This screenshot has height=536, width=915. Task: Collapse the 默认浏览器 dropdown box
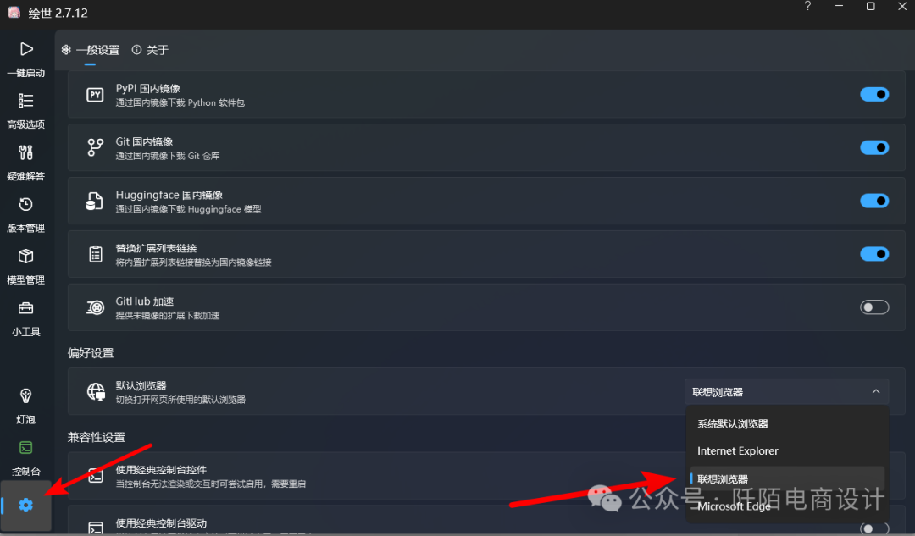click(x=786, y=392)
